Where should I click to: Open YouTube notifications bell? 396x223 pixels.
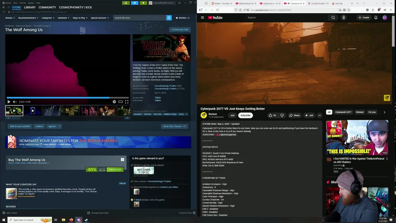376,18
